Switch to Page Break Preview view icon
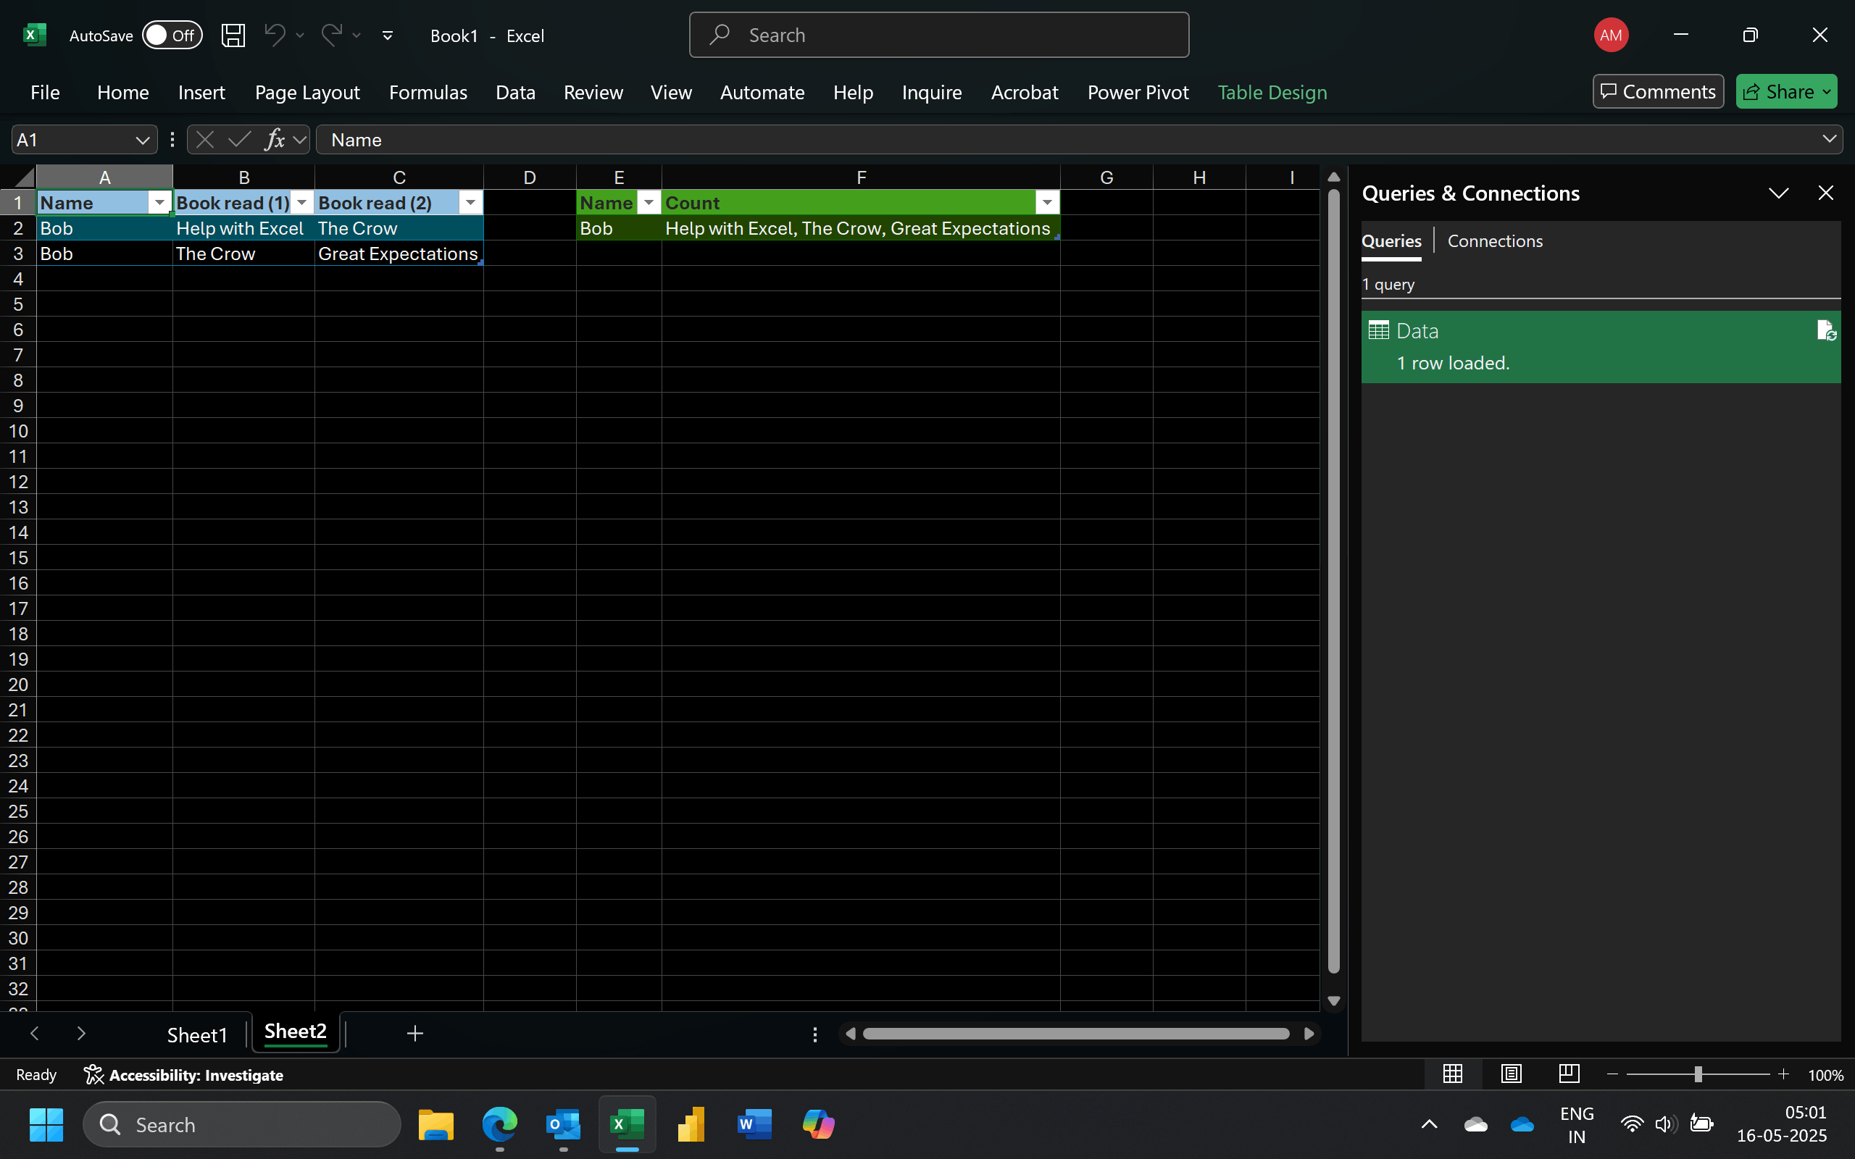 click(x=1569, y=1074)
